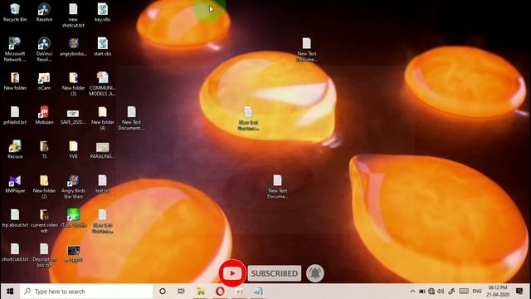
Task: Switch input language via ENG indicator
Action: (x=477, y=292)
